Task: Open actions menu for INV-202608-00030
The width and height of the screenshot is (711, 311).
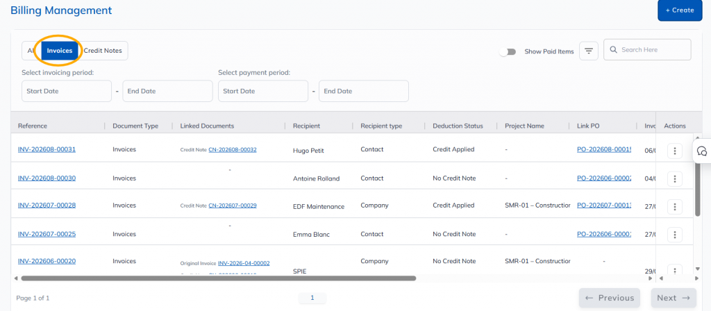Action: 675,179
